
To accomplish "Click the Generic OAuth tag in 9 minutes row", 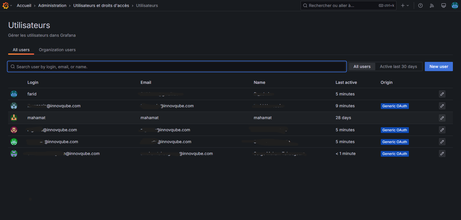I will (x=395, y=106).
